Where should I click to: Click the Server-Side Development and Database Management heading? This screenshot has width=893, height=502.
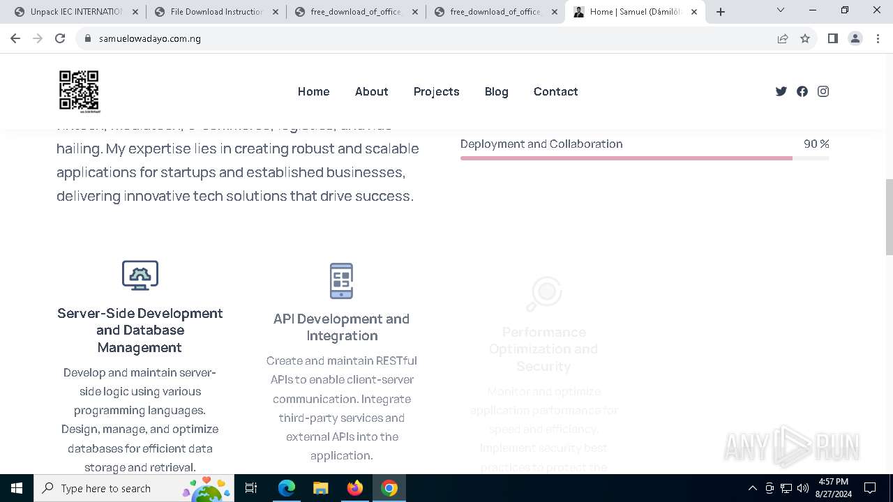[140, 330]
